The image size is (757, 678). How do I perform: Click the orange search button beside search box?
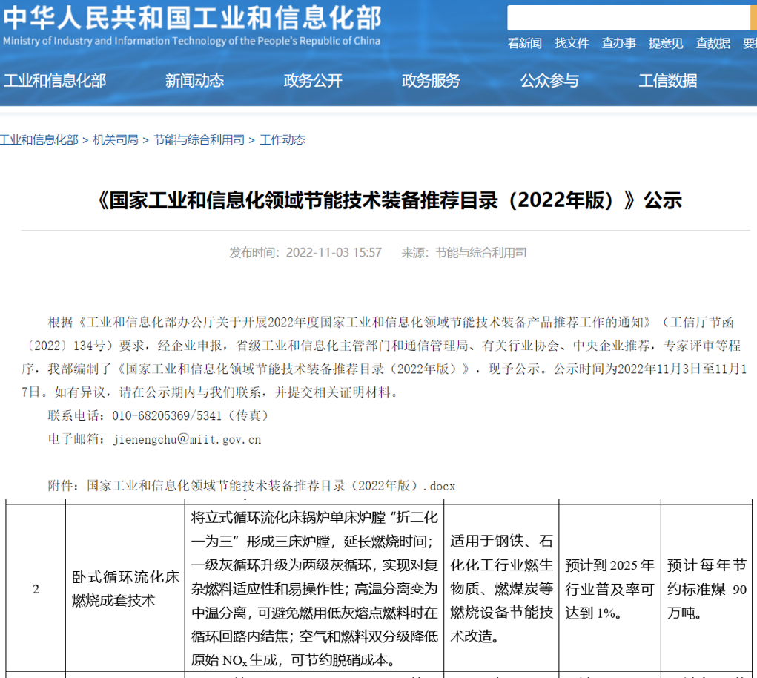pos(753,18)
